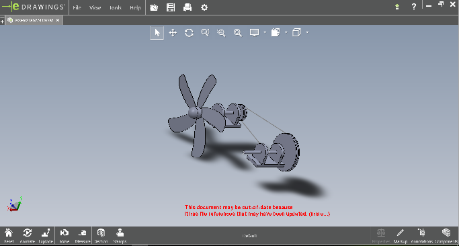Open Options via the gear icon

(204, 7)
